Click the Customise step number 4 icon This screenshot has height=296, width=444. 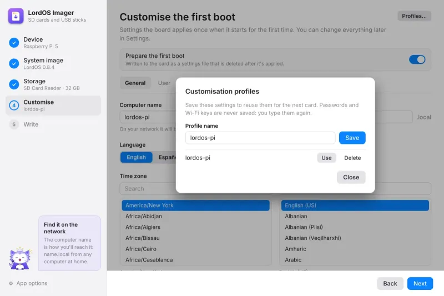click(14, 106)
